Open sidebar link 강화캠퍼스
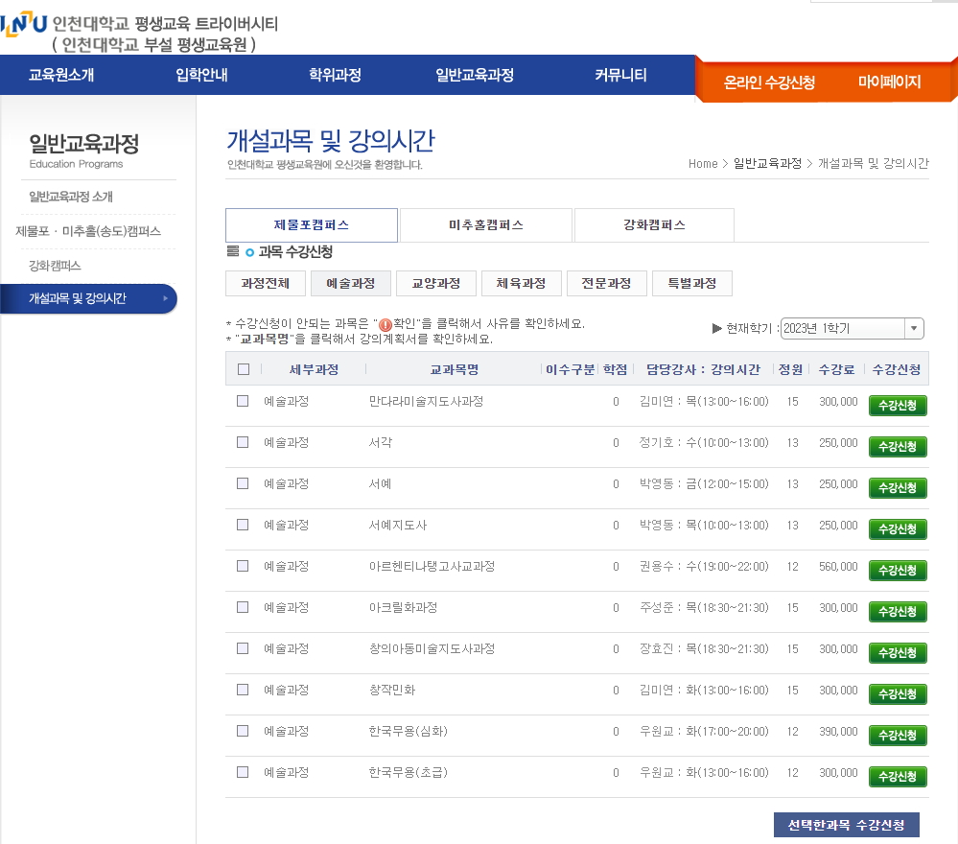Viewport: 958px width, 844px height. [55, 266]
